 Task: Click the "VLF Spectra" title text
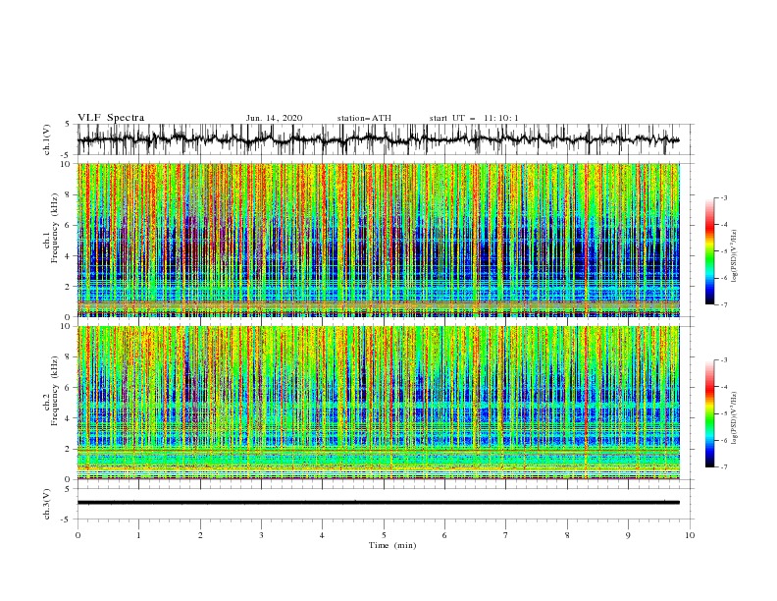111,118
